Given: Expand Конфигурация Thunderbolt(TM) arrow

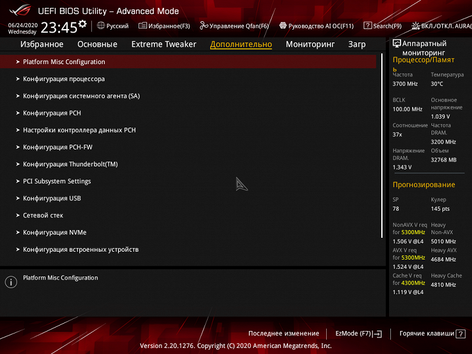Looking at the screenshot, I should point(18,164).
